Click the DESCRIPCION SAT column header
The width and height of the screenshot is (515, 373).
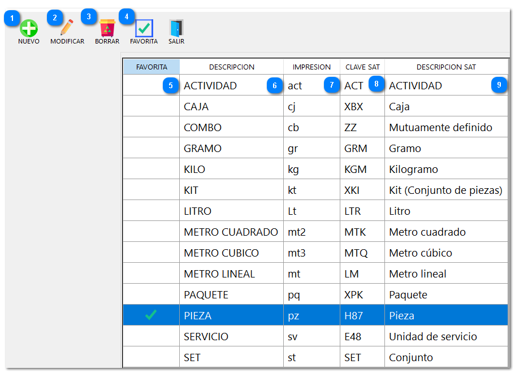[x=446, y=67]
